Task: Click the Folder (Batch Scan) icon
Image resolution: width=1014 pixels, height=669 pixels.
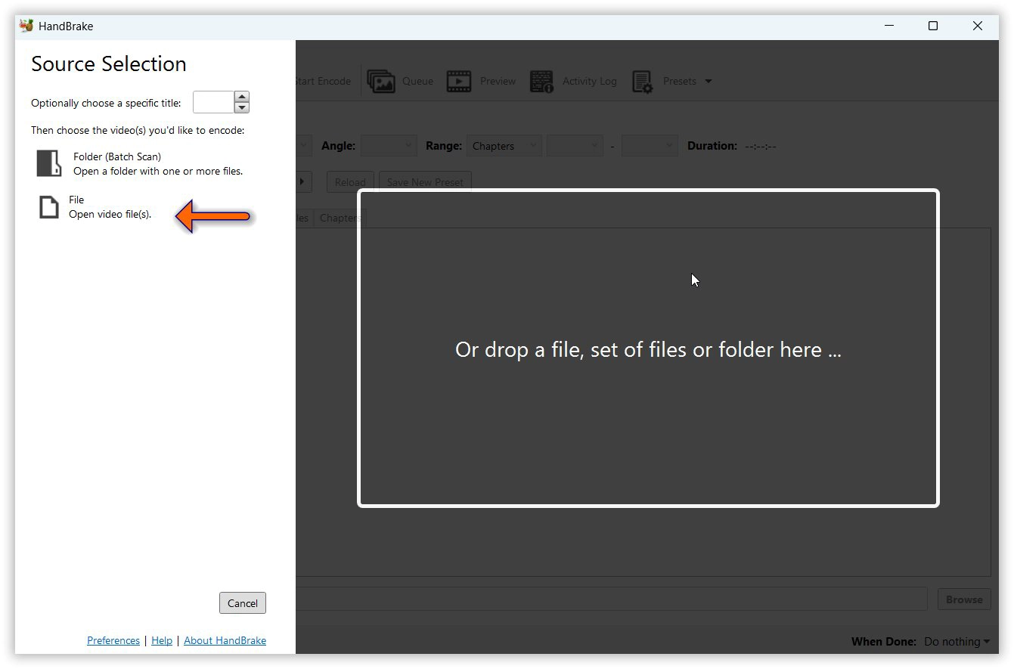Action: [49, 163]
